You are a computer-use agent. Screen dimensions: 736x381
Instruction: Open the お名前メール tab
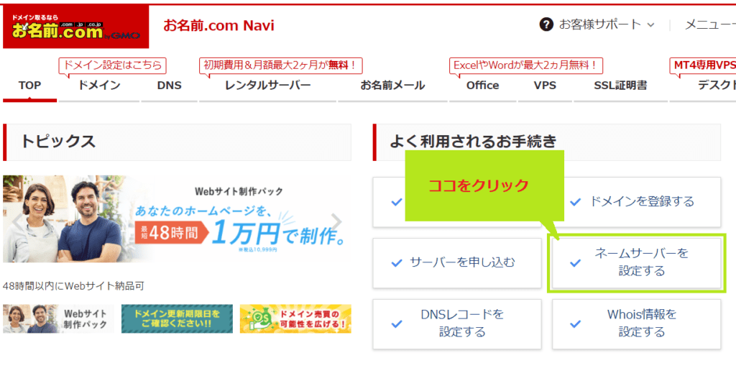click(x=392, y=86)
